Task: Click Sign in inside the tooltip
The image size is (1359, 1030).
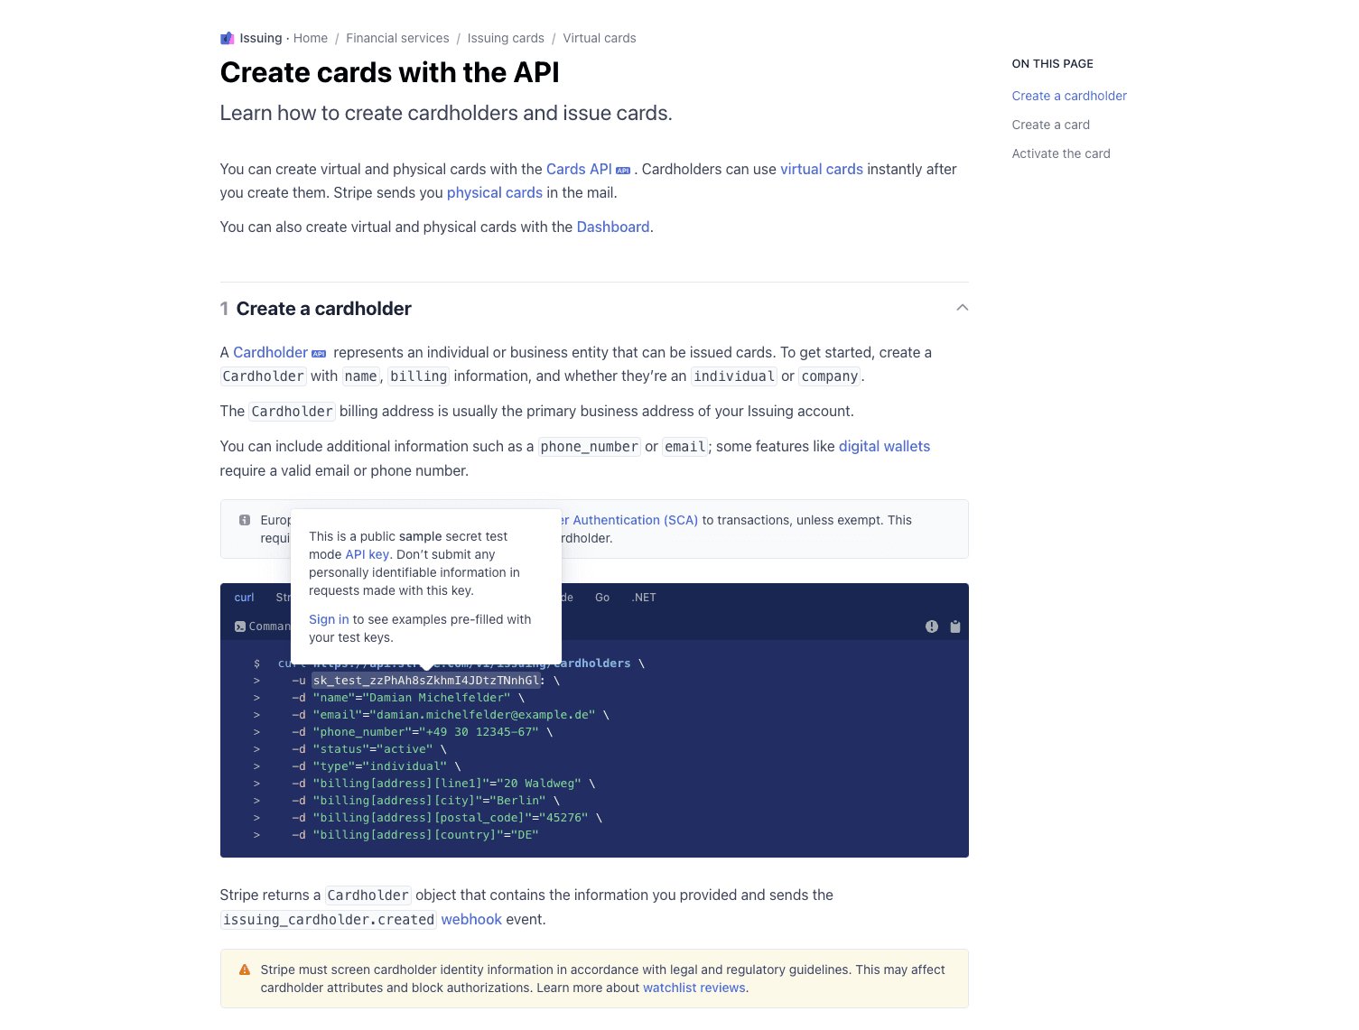Action: point(329,619)
